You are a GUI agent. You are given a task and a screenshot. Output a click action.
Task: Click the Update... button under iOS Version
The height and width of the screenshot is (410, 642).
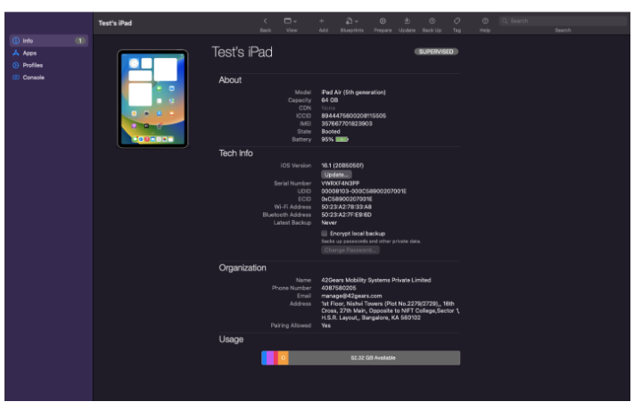coord(336,175)
